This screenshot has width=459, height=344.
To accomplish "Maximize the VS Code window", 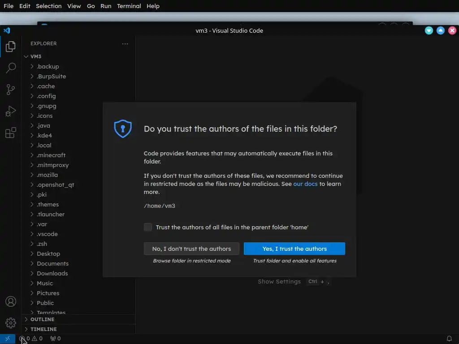I will (441, 30).
